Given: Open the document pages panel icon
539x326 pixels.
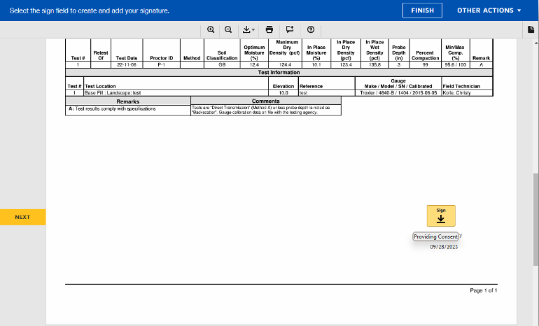Looking at the screenshot, I should coord(531,29).
